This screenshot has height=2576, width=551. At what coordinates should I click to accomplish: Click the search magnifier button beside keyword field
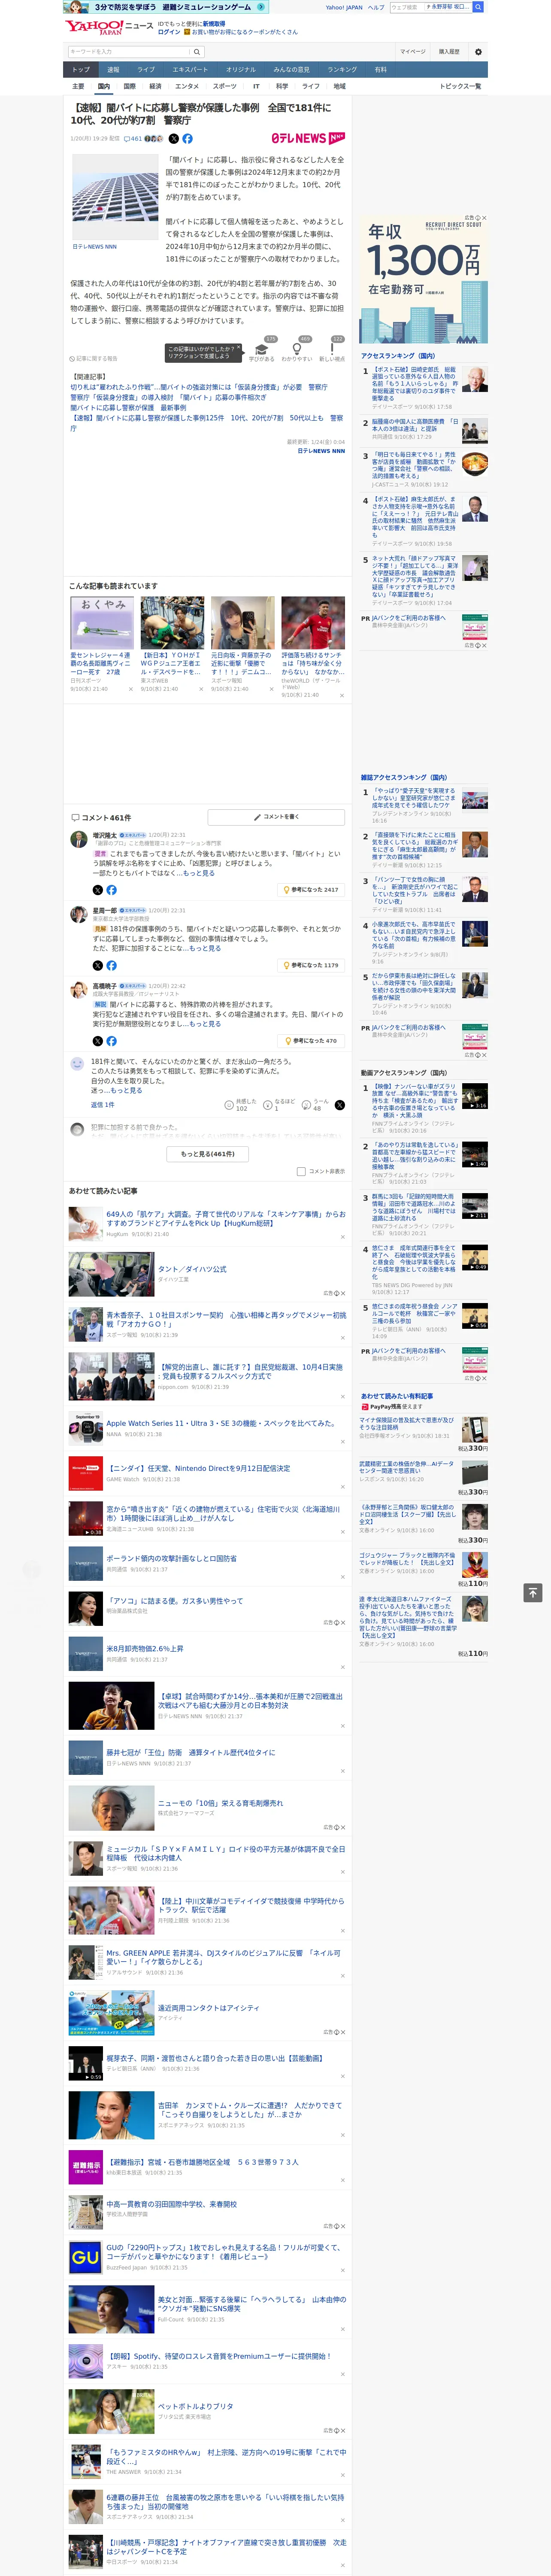(197, 52)
